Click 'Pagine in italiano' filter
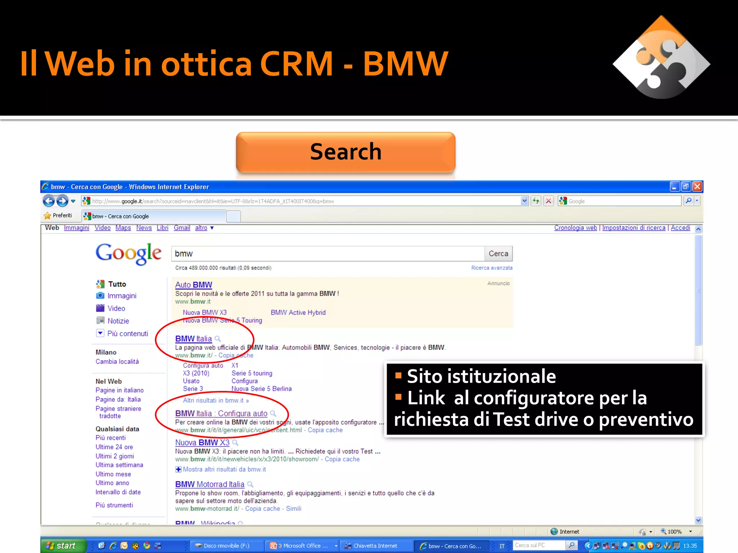The image size is (738, 553). [119, 390]
